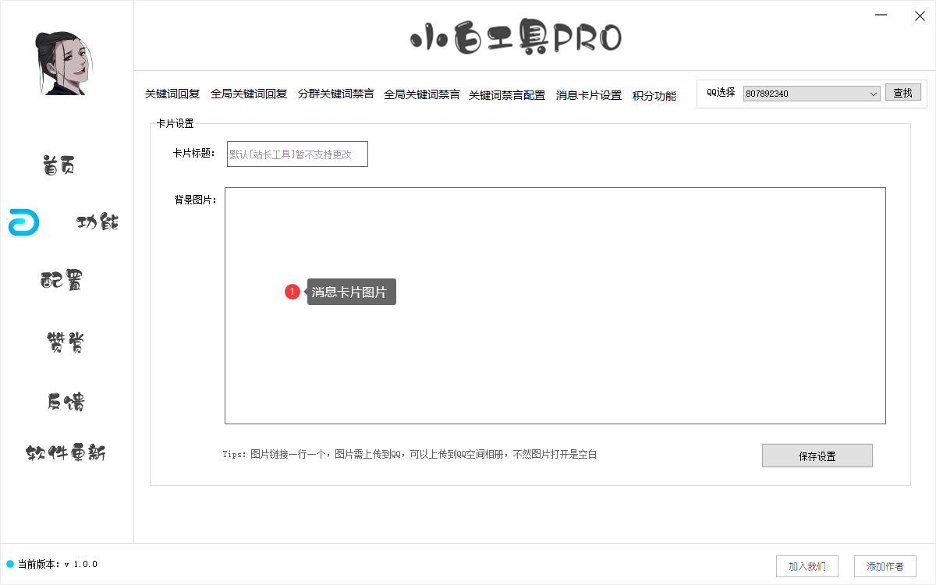Click the red numbered badge on 消息卡片图片
This screenshot has width=936, height=585.
tap(292, 292)
